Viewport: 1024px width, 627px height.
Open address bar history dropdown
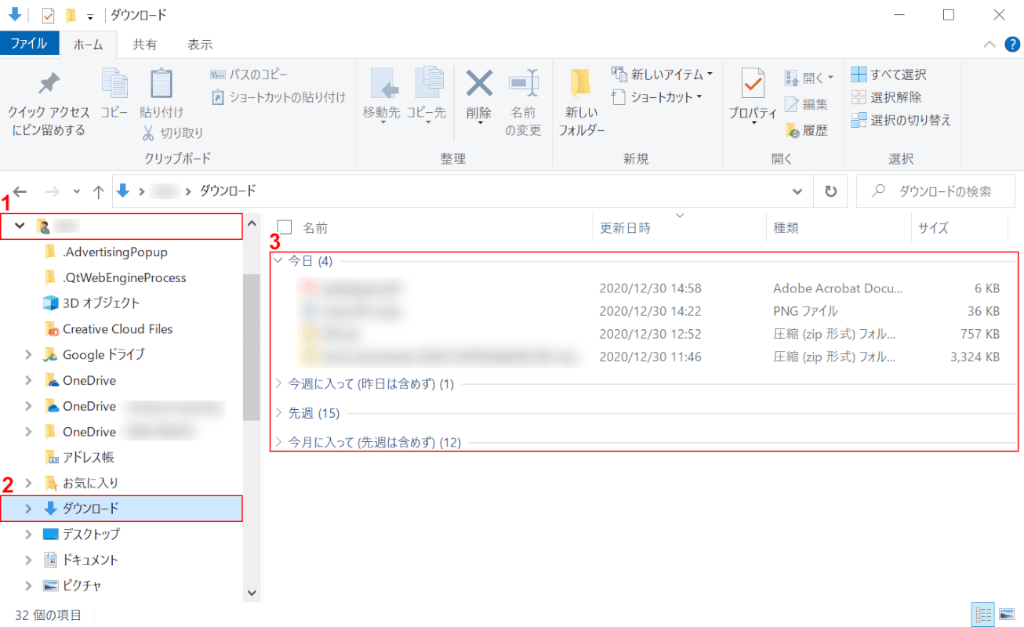(x=797, y=191)
